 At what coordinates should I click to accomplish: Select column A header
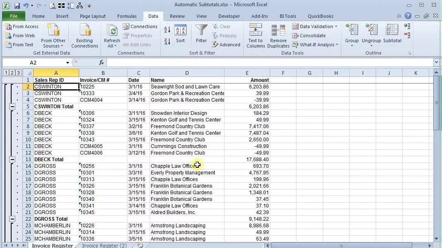coord(56,73)
